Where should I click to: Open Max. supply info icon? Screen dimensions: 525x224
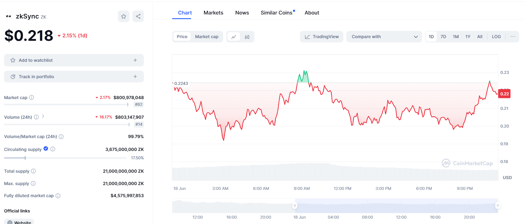(x=33, y=183)
